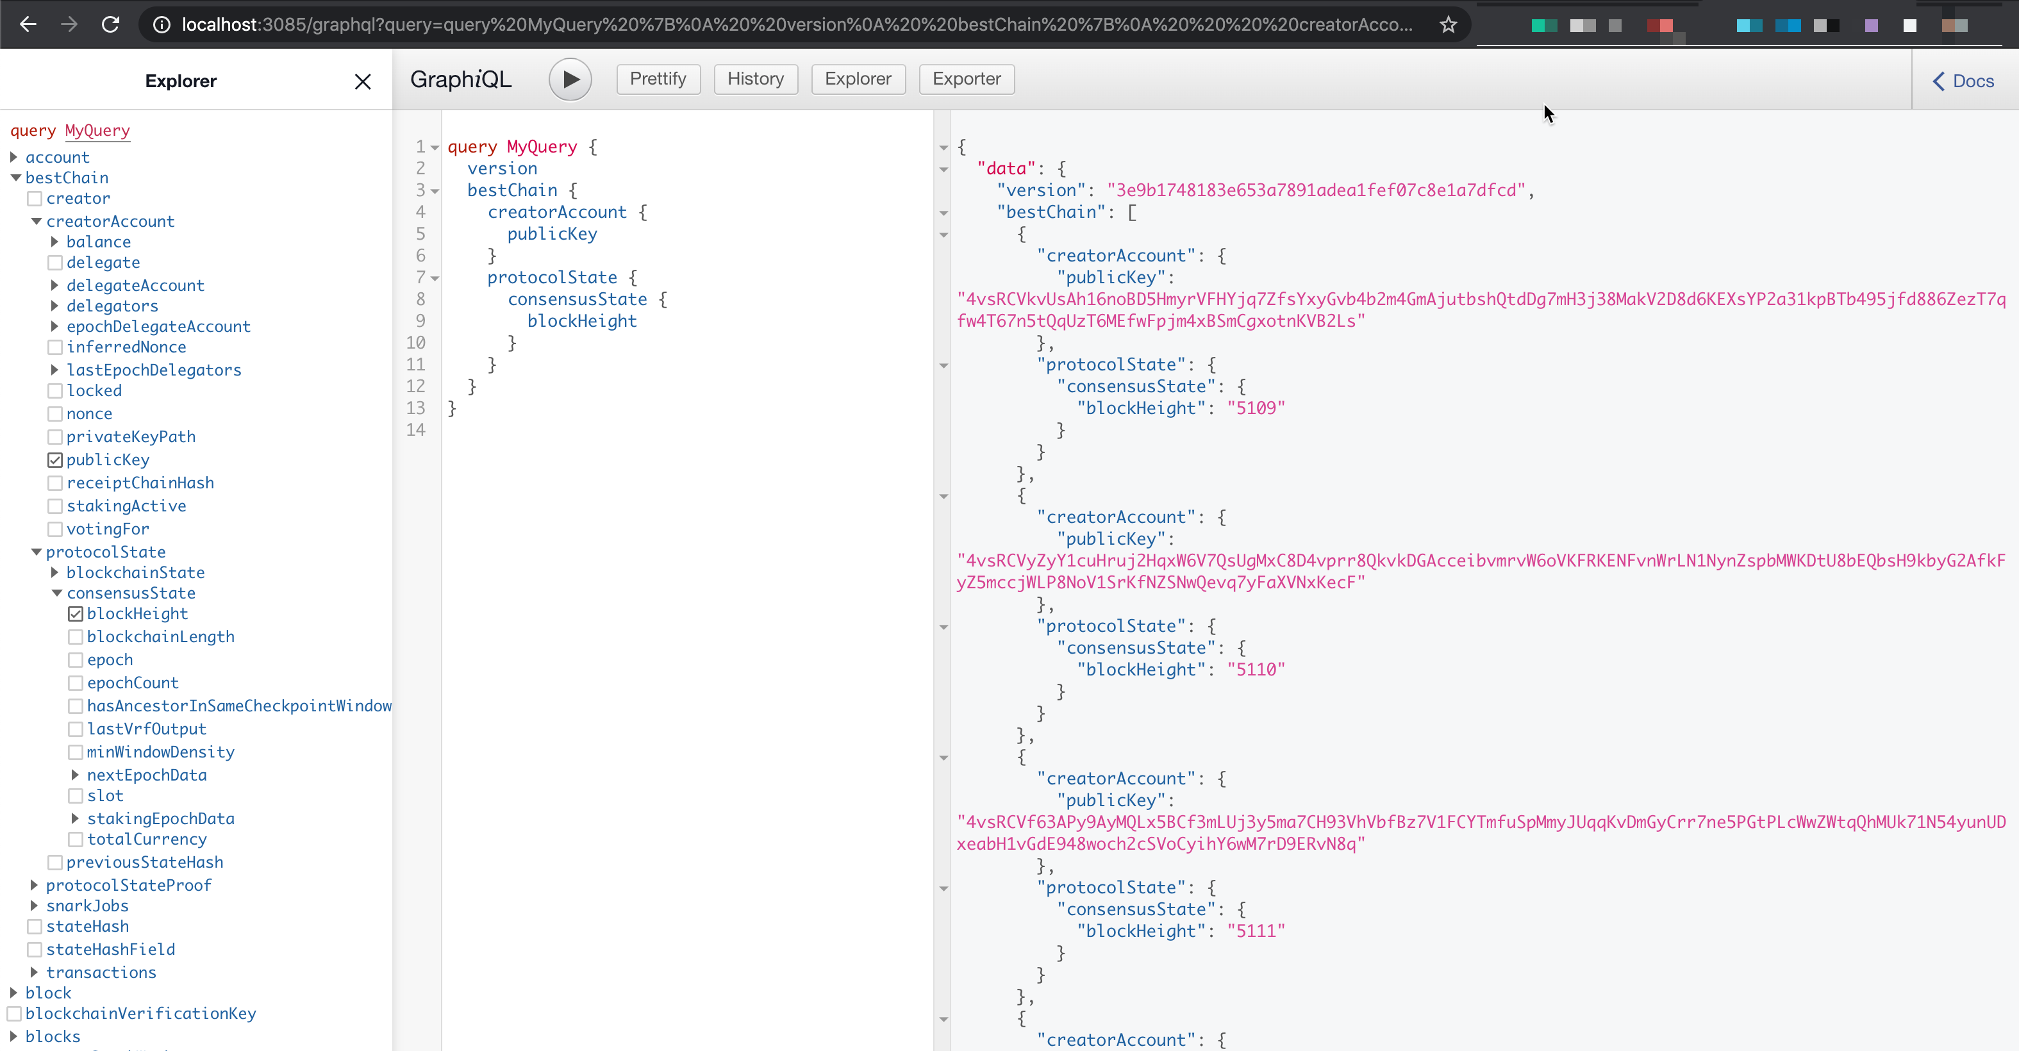2019x1051 pixels.
Task: Open the History toolbar button
Action: (x=755, y=79)
